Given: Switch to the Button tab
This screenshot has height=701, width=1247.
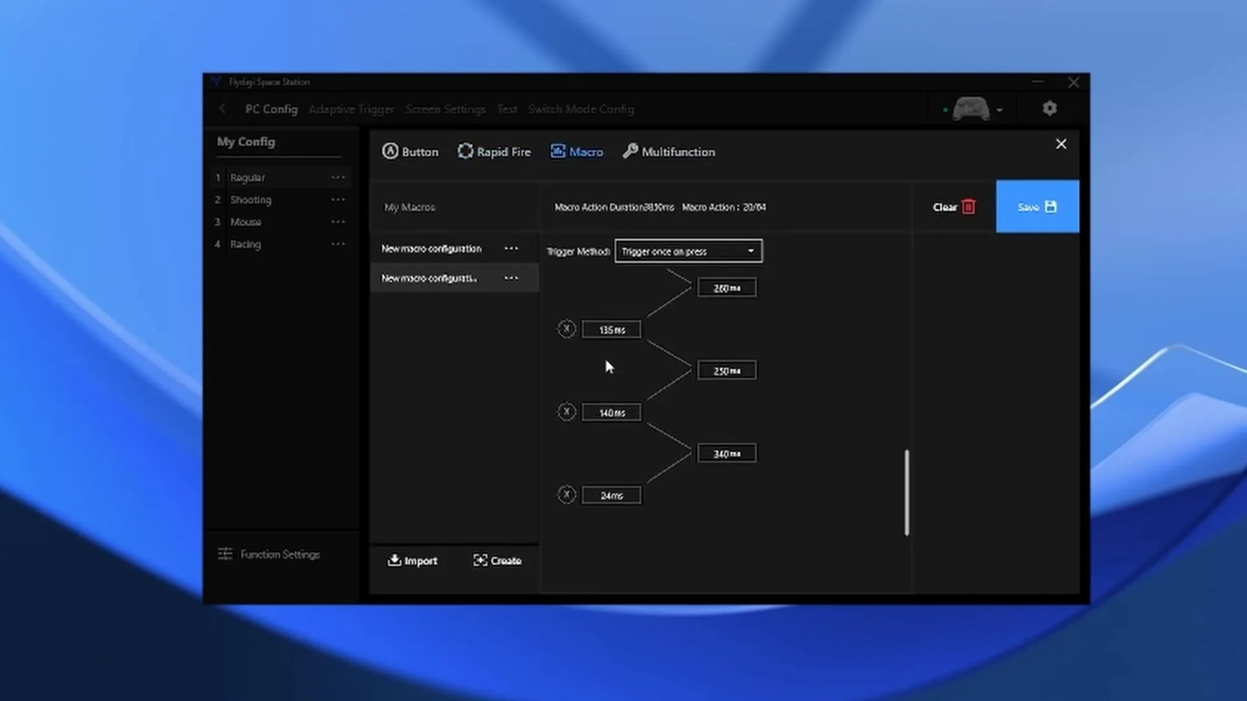Looking at the screenshot, I should [x=410, y=152].
